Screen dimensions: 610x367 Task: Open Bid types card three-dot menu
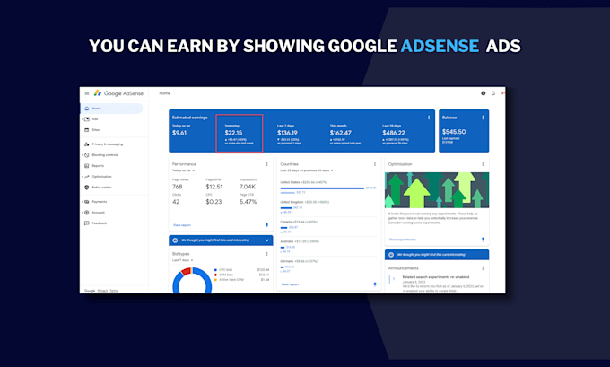267,254
